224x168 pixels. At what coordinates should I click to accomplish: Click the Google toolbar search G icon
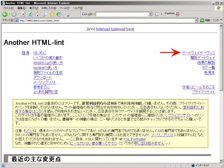pos(157,14)
